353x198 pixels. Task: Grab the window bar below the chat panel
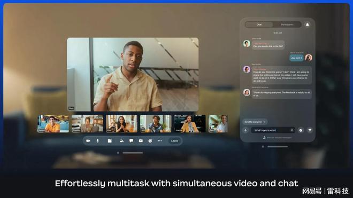point(278,147)
